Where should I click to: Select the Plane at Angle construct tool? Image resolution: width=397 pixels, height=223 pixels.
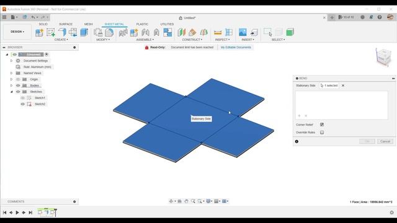pos(192,32)
